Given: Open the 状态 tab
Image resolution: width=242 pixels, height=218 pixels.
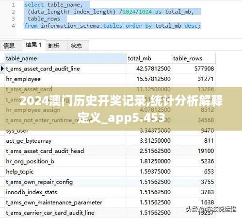Looking at the screenshot, I should coord(78,46).
